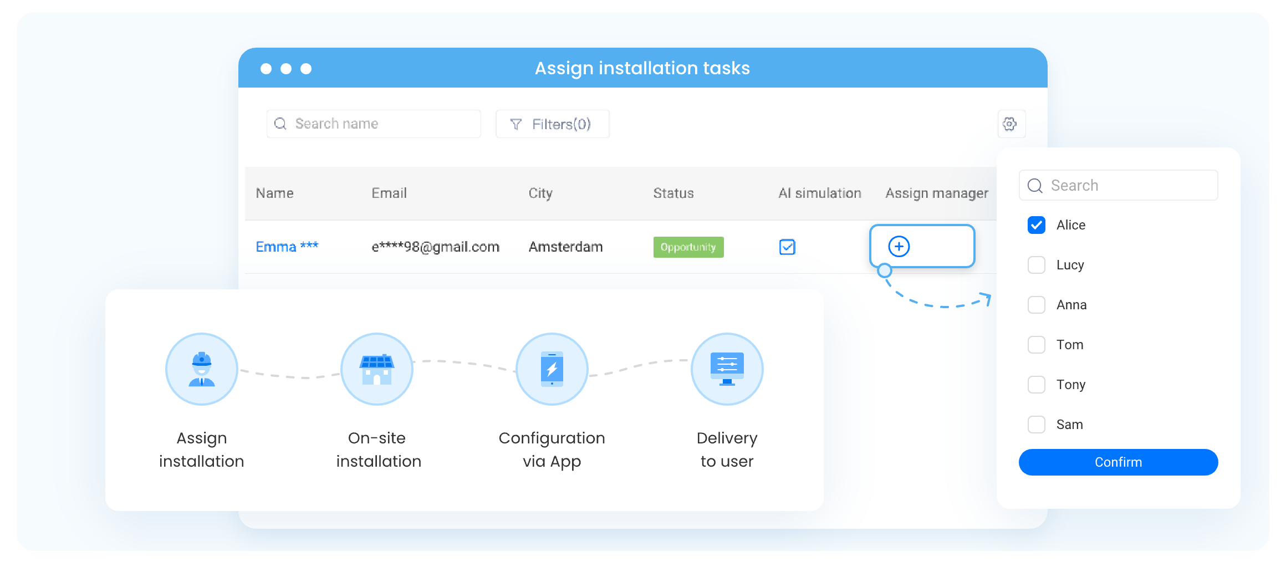Select the Tom checkbox
The image size is (1286, 572).
(x=1036, y=345)
